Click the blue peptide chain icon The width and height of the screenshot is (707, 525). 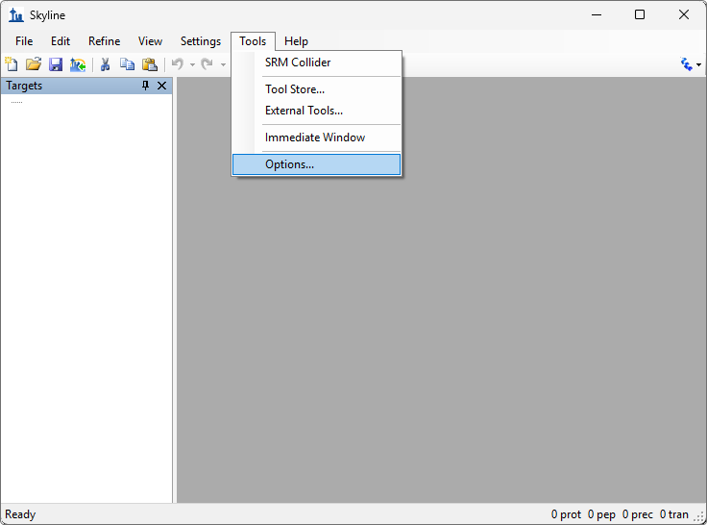686,64
